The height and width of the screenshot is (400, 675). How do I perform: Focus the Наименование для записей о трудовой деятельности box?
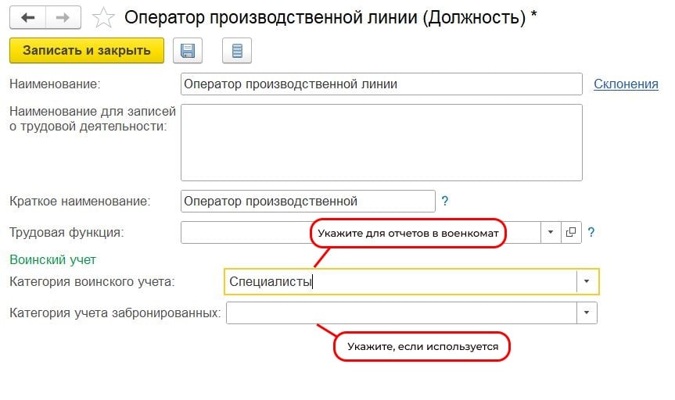381,142
